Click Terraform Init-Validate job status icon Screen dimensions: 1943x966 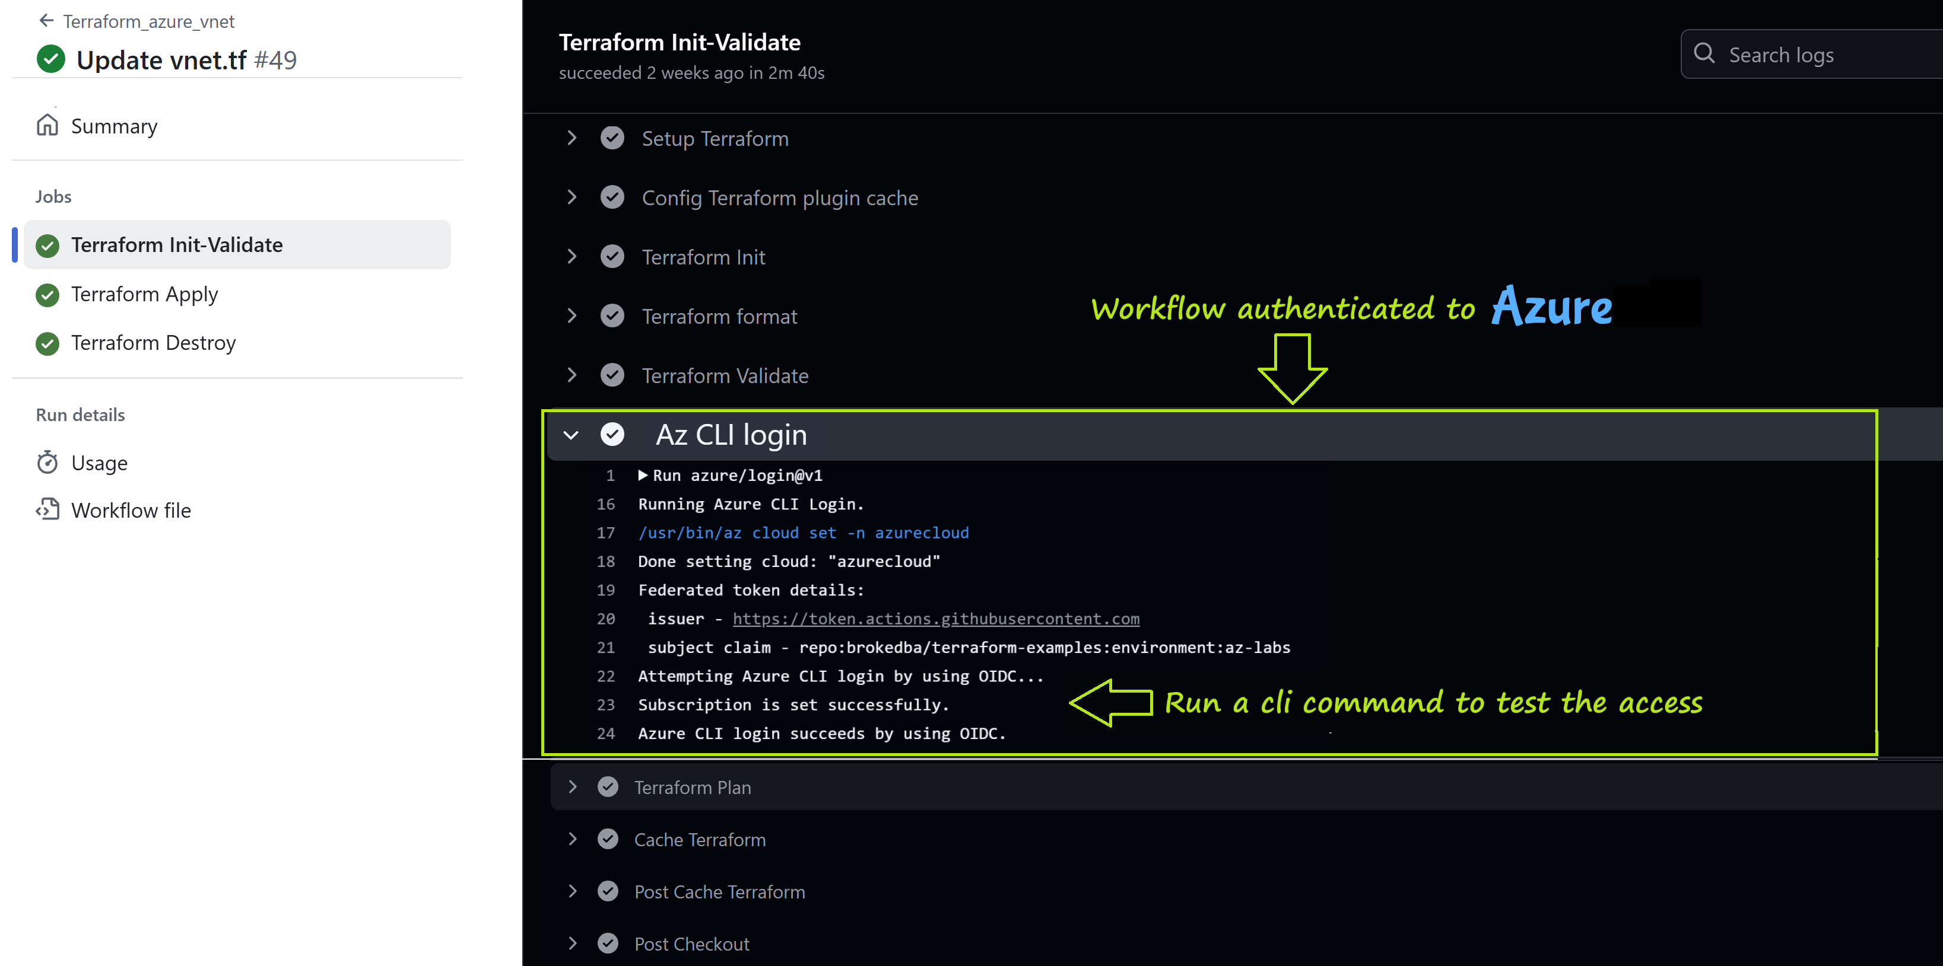(47, 246)
